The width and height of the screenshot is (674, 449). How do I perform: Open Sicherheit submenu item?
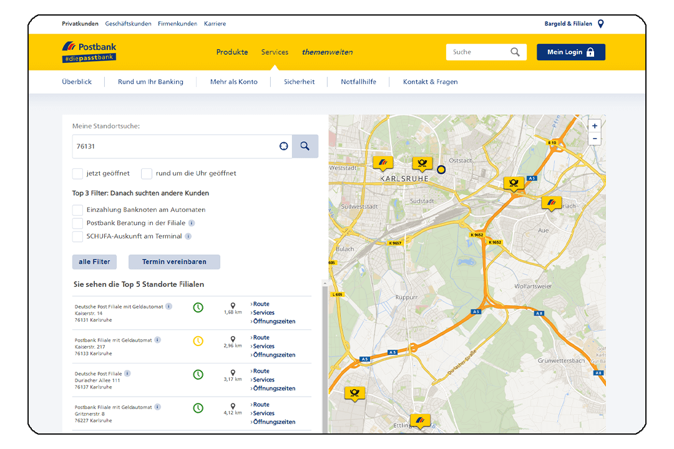(x=299, y=82)
